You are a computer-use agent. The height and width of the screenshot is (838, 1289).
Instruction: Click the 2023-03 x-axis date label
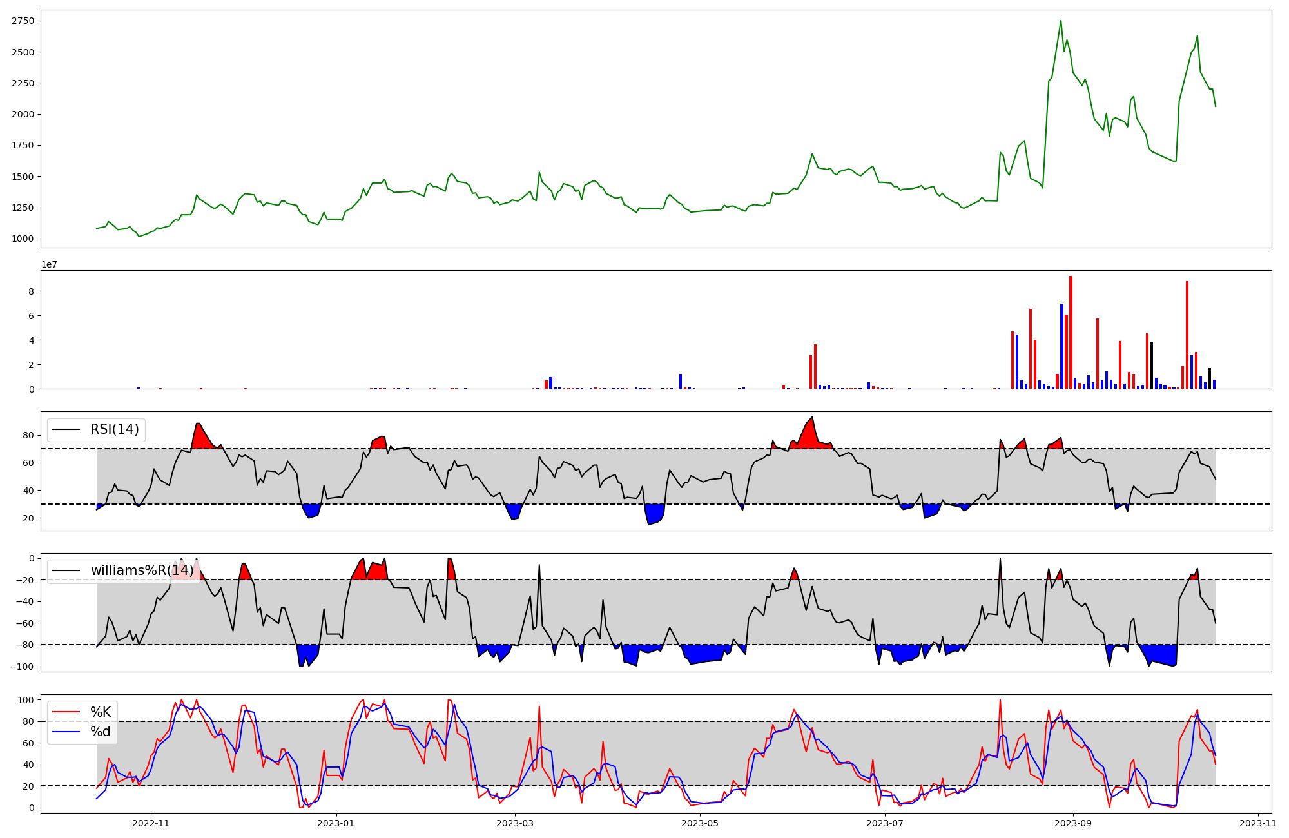point(516,823)
